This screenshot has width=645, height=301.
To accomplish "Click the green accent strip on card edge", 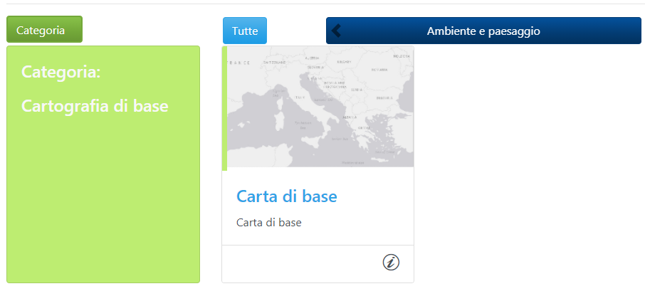I will pyautogui.click(x=224, y=108).
